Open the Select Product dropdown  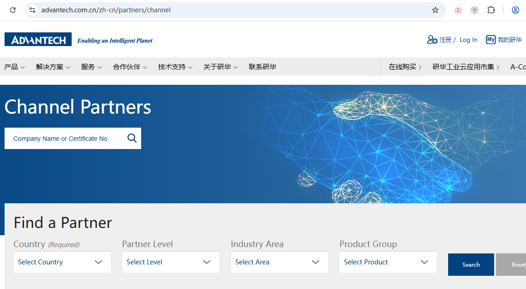tap(388, 262)
